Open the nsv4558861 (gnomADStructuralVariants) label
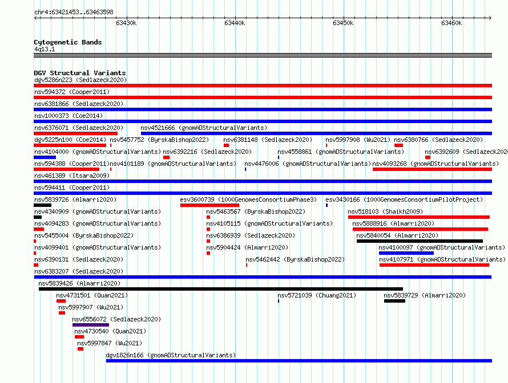 [341, 152]
